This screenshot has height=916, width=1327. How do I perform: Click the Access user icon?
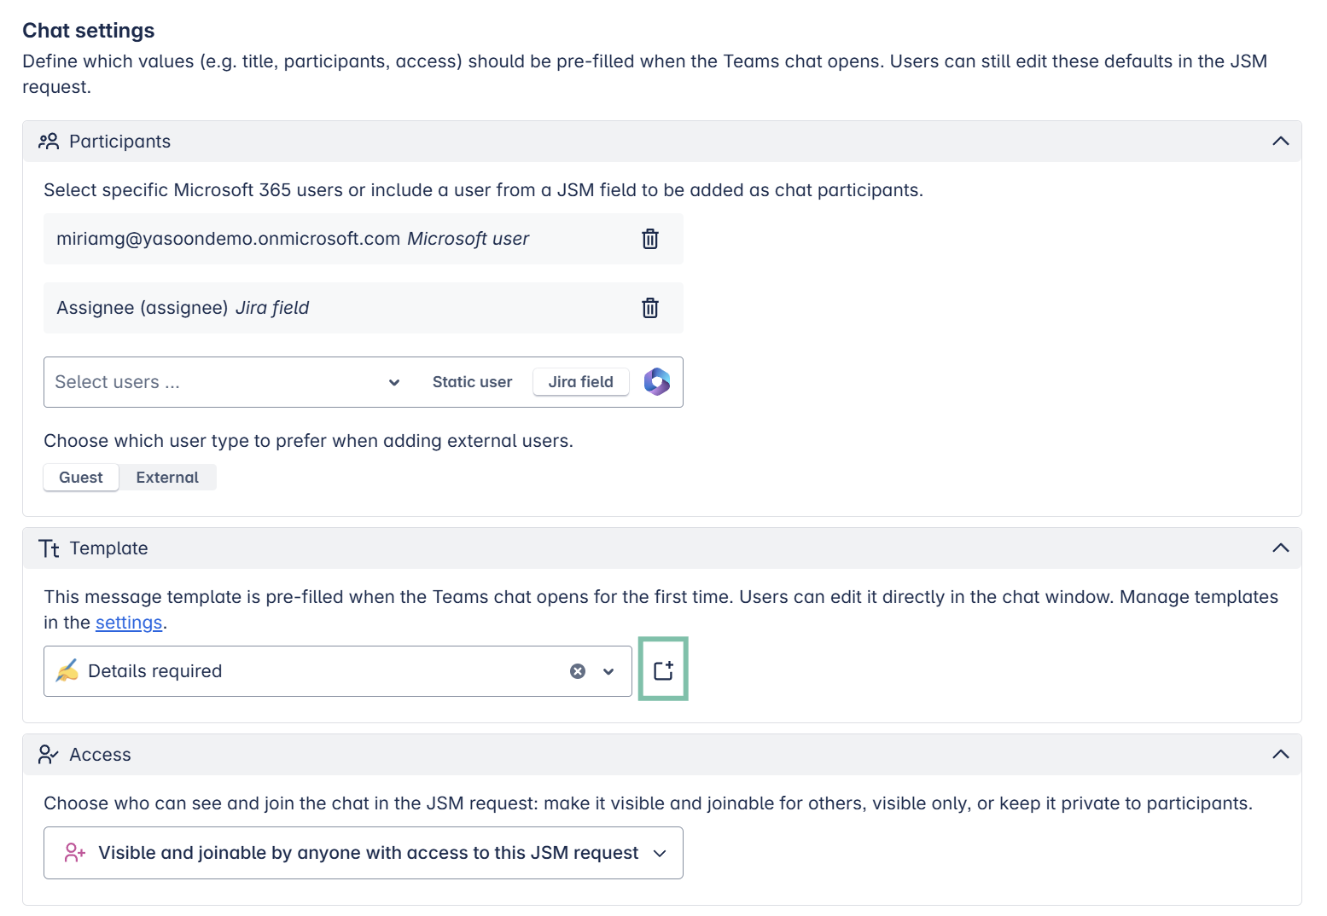(x=49, y=755)
